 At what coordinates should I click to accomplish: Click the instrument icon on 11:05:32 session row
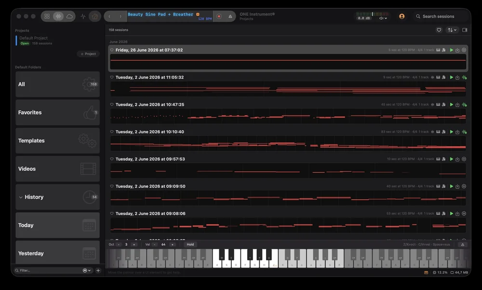point(444,78)
